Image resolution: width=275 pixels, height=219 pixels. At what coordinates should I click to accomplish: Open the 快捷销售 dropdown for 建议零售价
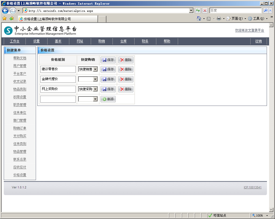click(x=95, y=69)
